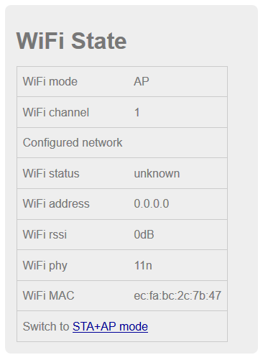Select the 11n phy value

143,265
